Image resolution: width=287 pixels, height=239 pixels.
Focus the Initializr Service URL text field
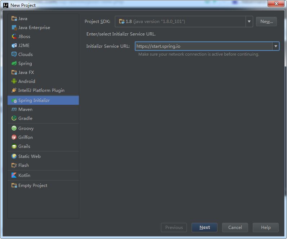203,46
